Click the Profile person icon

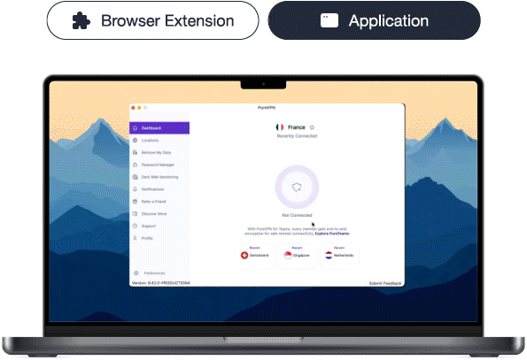136,238
